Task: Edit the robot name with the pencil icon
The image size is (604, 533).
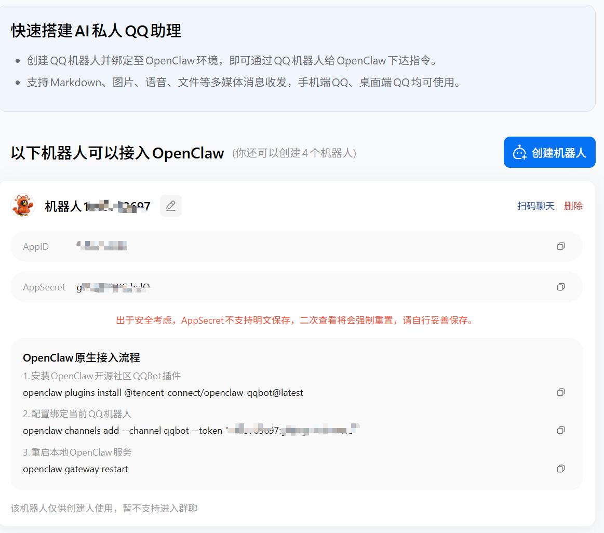Action: pos(171,206)
